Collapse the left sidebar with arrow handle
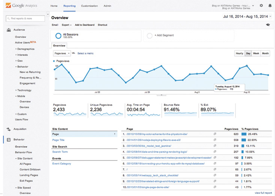The width and height of the screenshot is (275, 196). pyautogui.click(x=48, y=14)
